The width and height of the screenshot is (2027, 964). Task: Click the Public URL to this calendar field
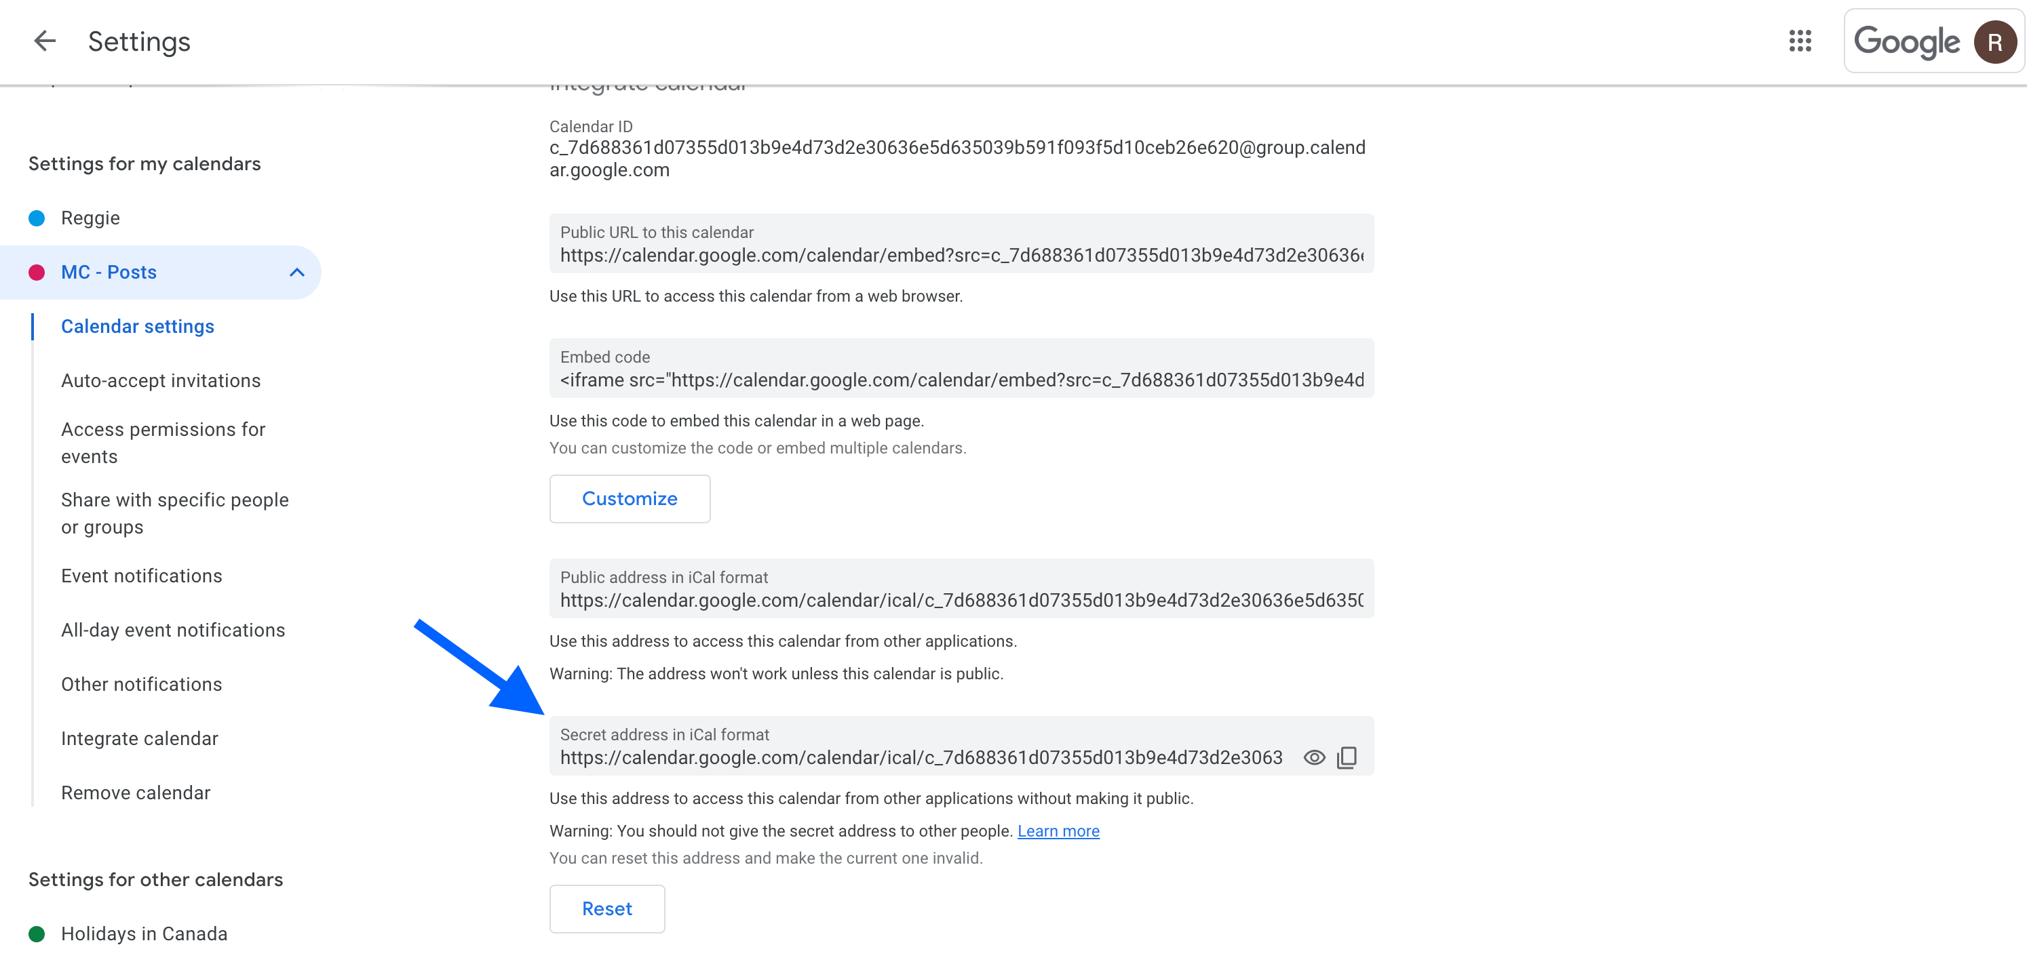click(961, 254)
